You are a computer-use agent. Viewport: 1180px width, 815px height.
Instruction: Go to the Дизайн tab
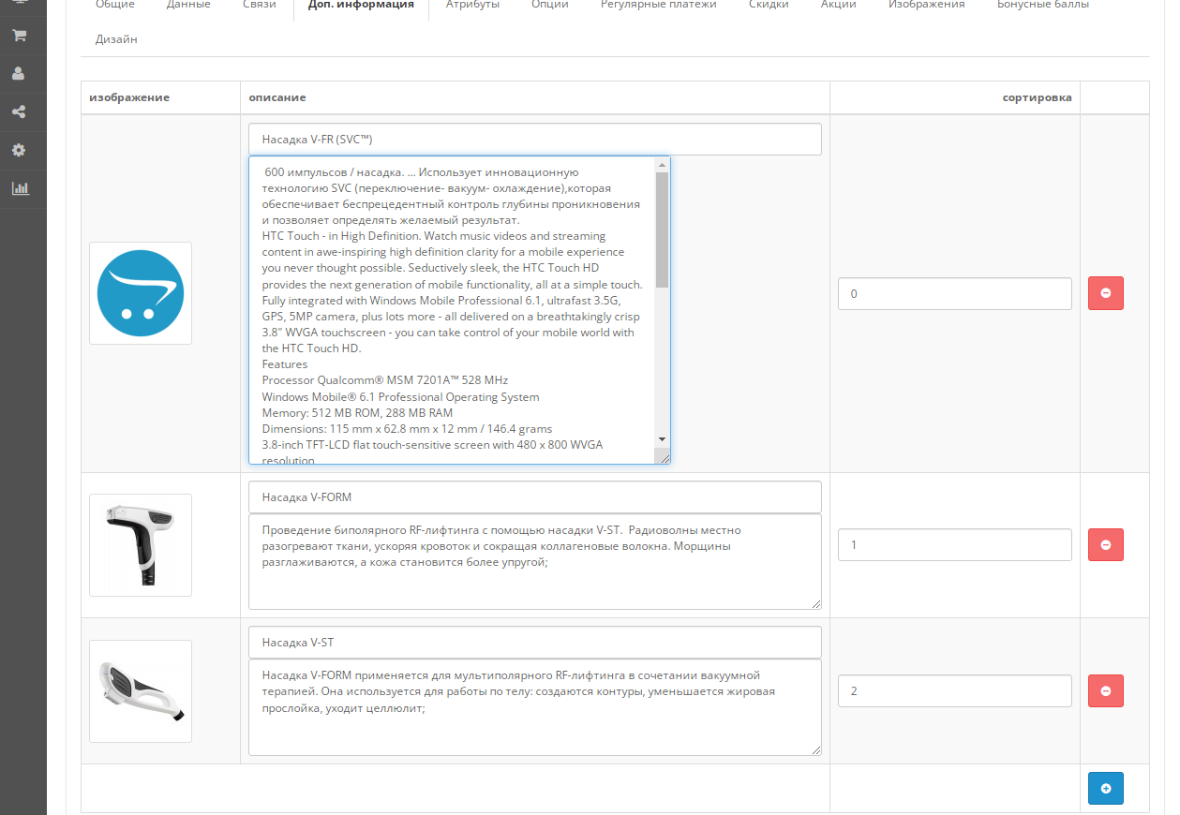[x=116, y=39]
